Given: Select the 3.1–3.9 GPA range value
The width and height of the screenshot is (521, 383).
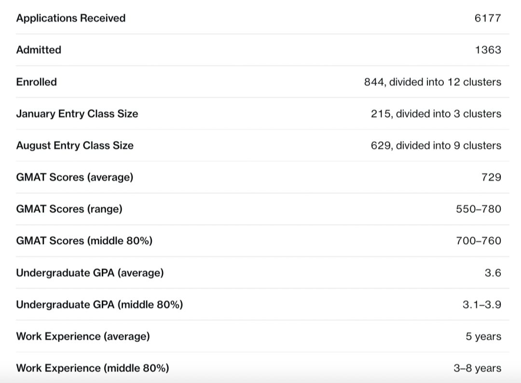Looking at the screenshot, I should point(482,304).
